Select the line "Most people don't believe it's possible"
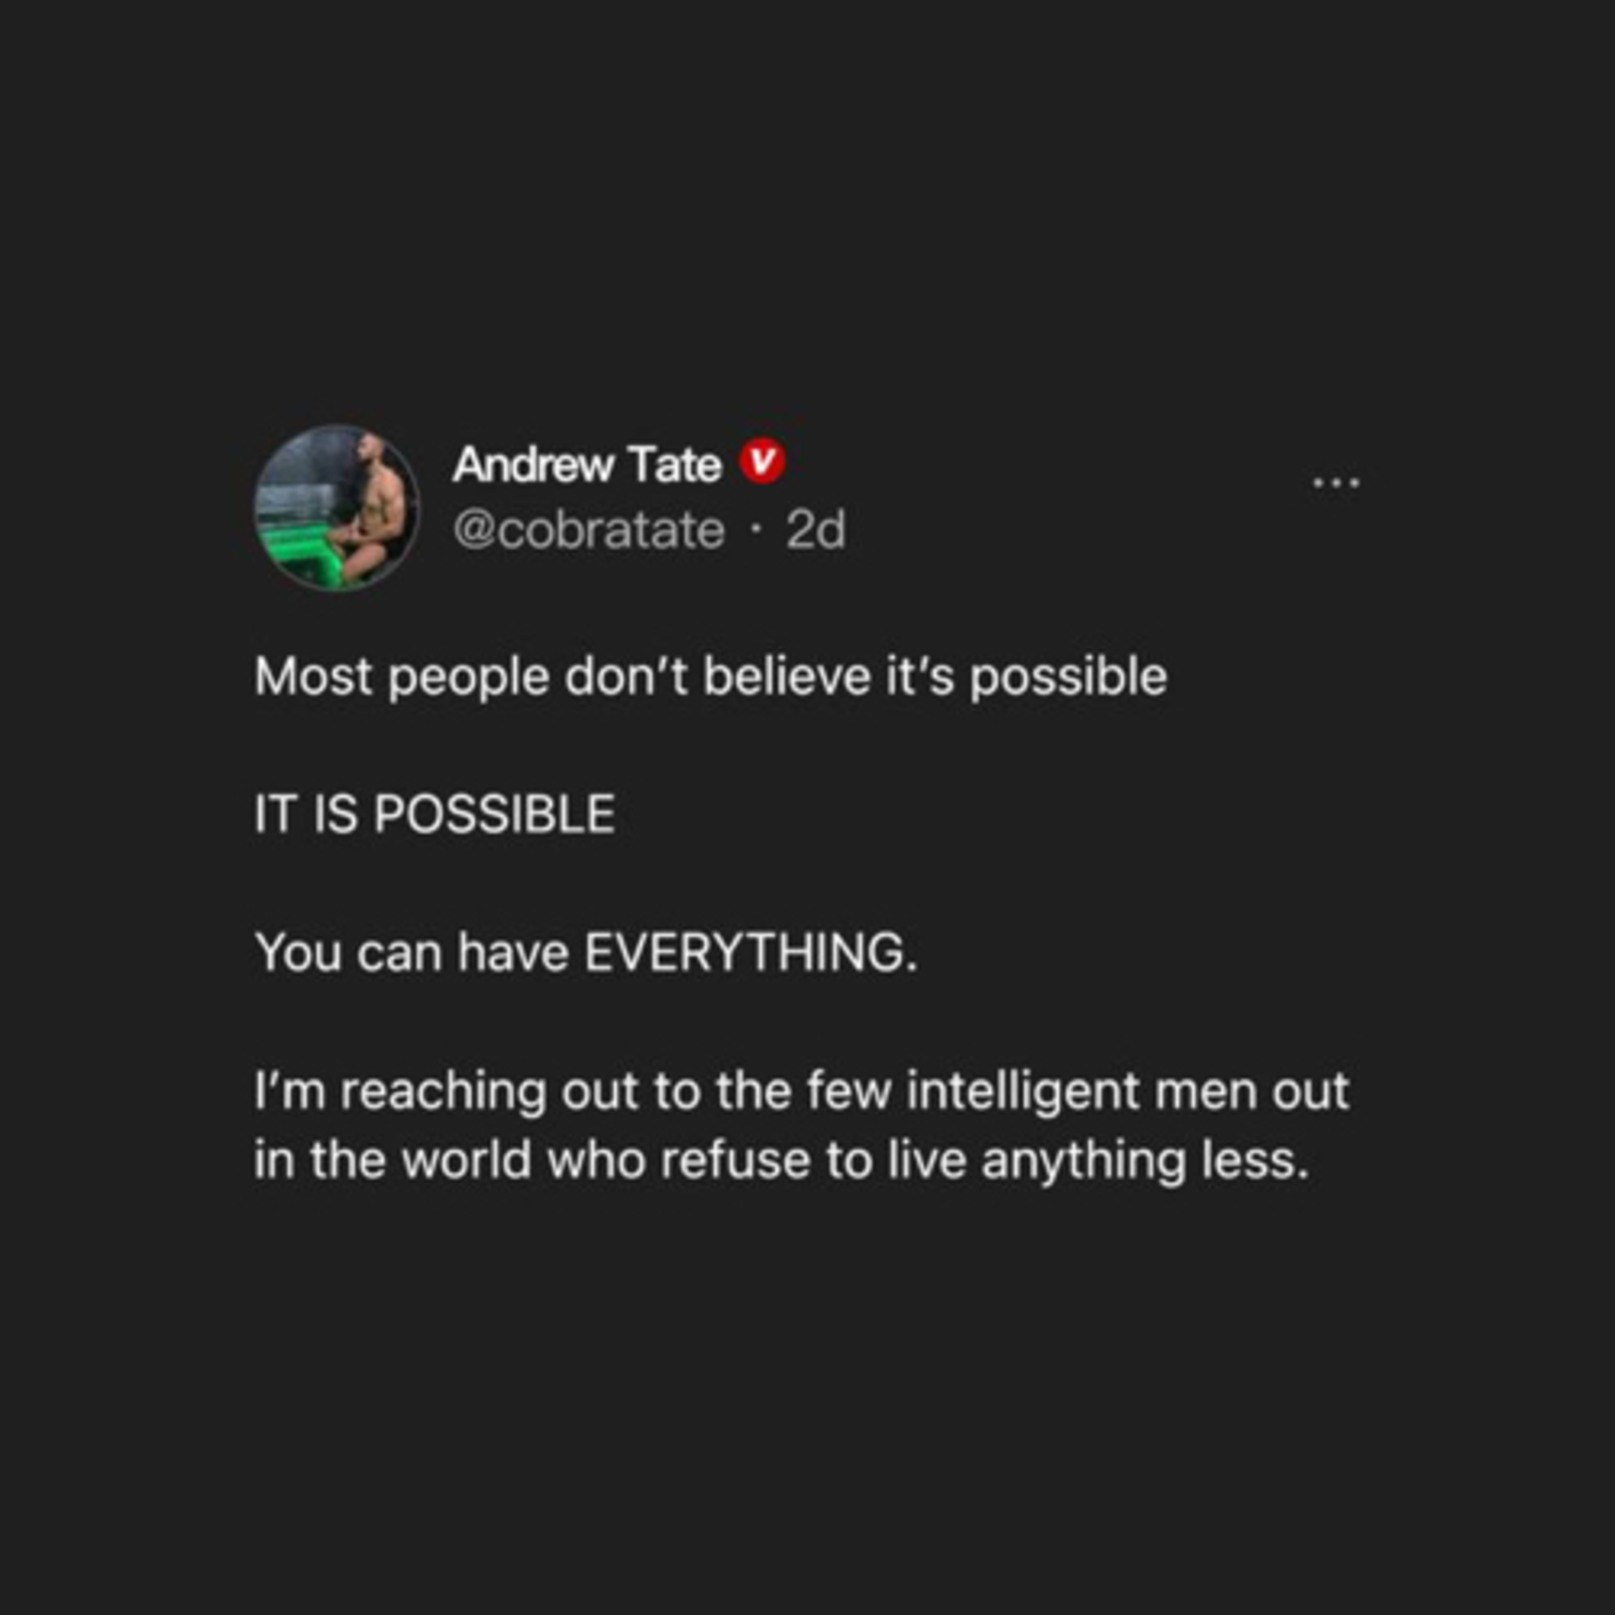The image size is (1615, 1615). tap(711, 676)
